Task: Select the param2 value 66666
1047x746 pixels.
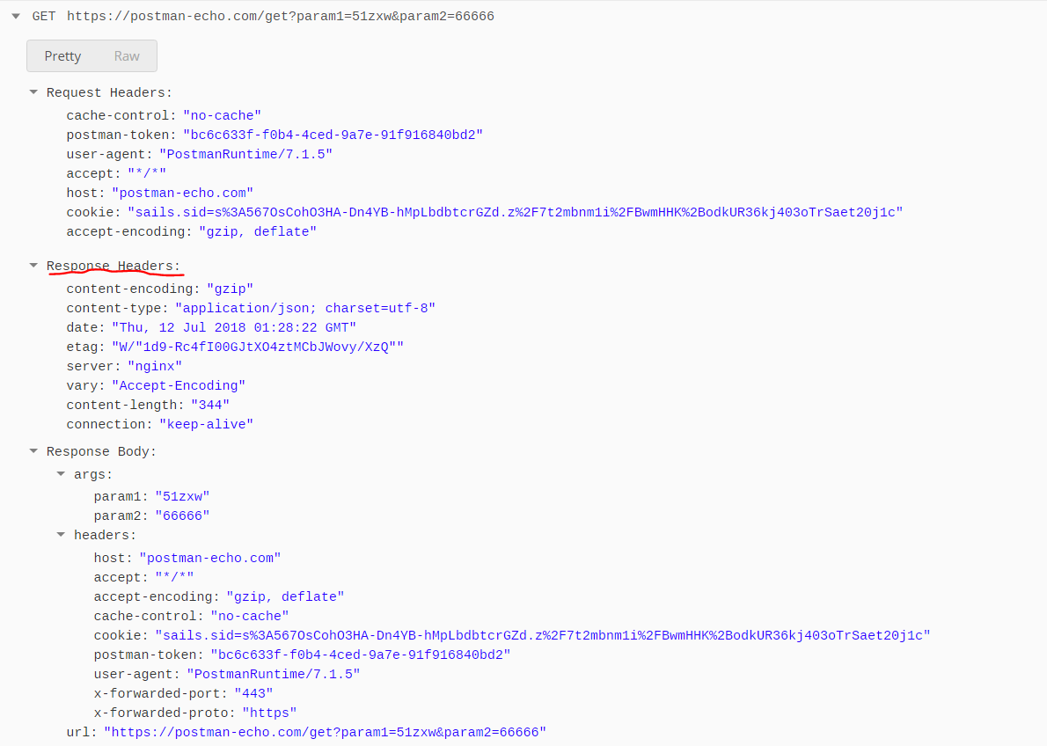Action: pos(182,515)
